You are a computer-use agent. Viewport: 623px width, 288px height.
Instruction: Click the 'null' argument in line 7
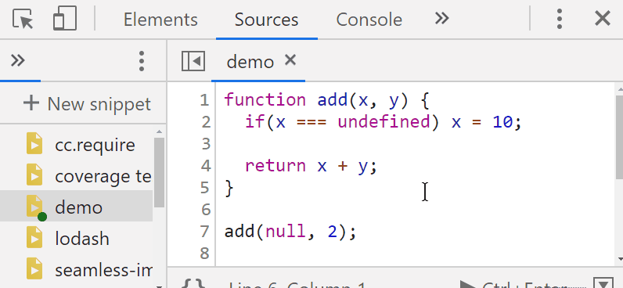(x=286, y=231)
